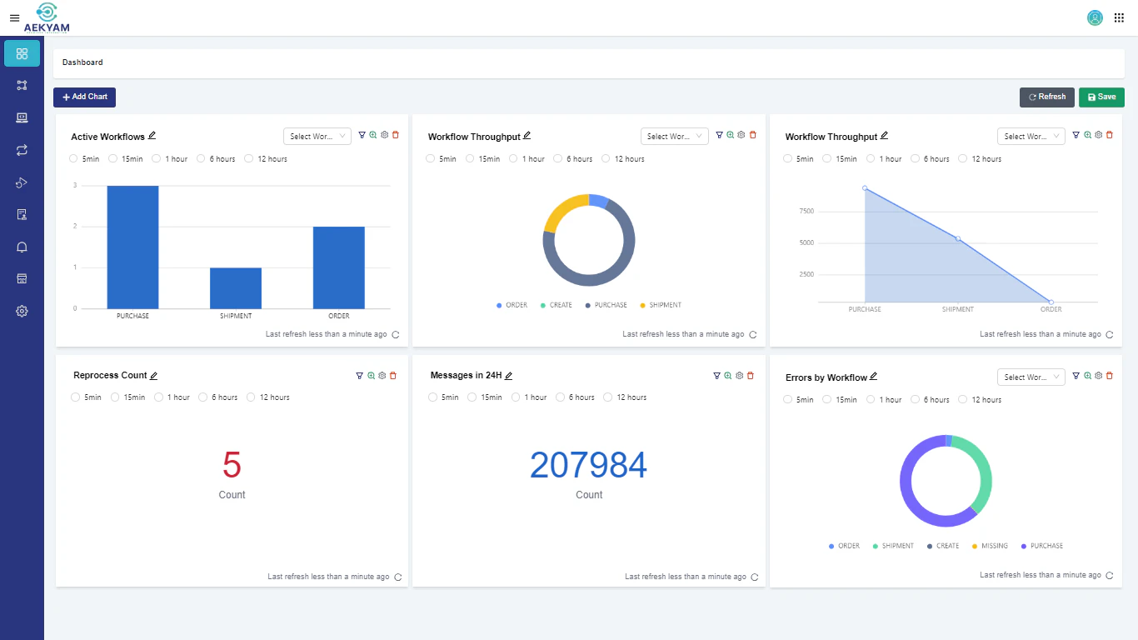Open Active Workflows workflow select dropdown
The width and height of the screenshot is (1138, 640).
[317, 137]
